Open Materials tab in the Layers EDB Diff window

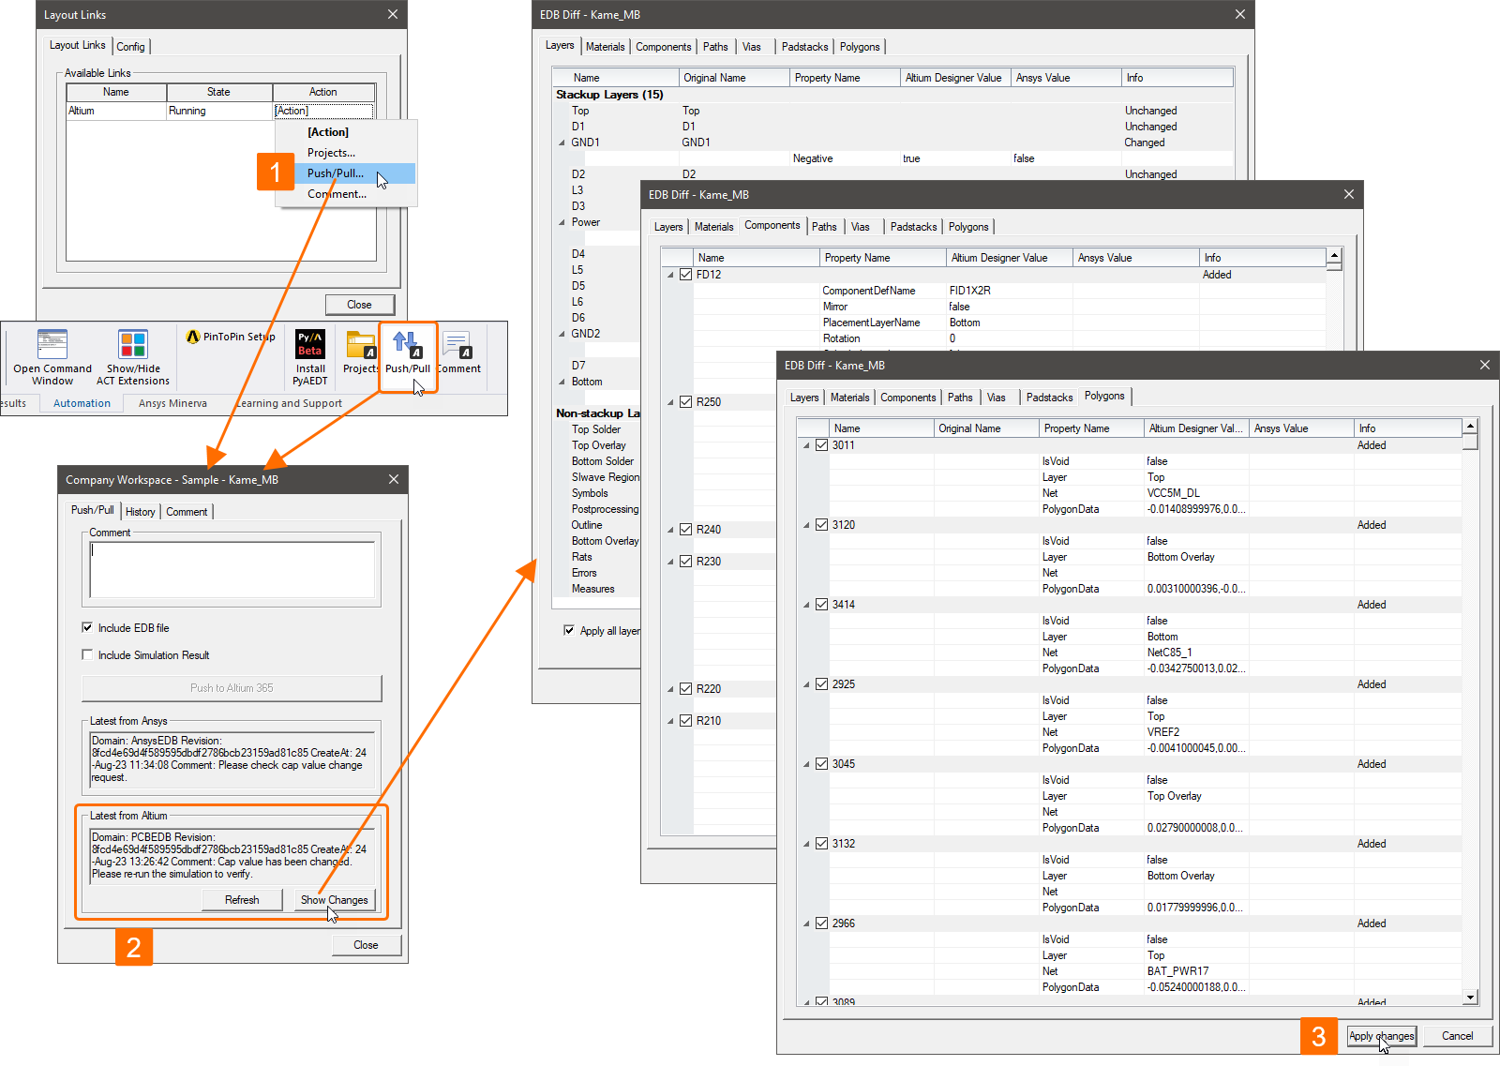pyautogui.click(x=605, y=47)
